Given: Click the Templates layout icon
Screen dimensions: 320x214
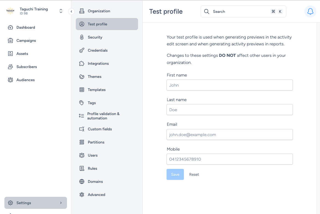Looking at the screenshot, I should coord(82,90).
